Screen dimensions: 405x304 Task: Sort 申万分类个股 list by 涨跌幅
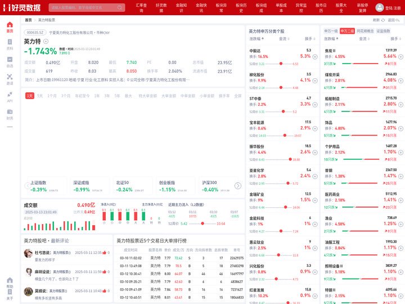[x=256, y=39]
